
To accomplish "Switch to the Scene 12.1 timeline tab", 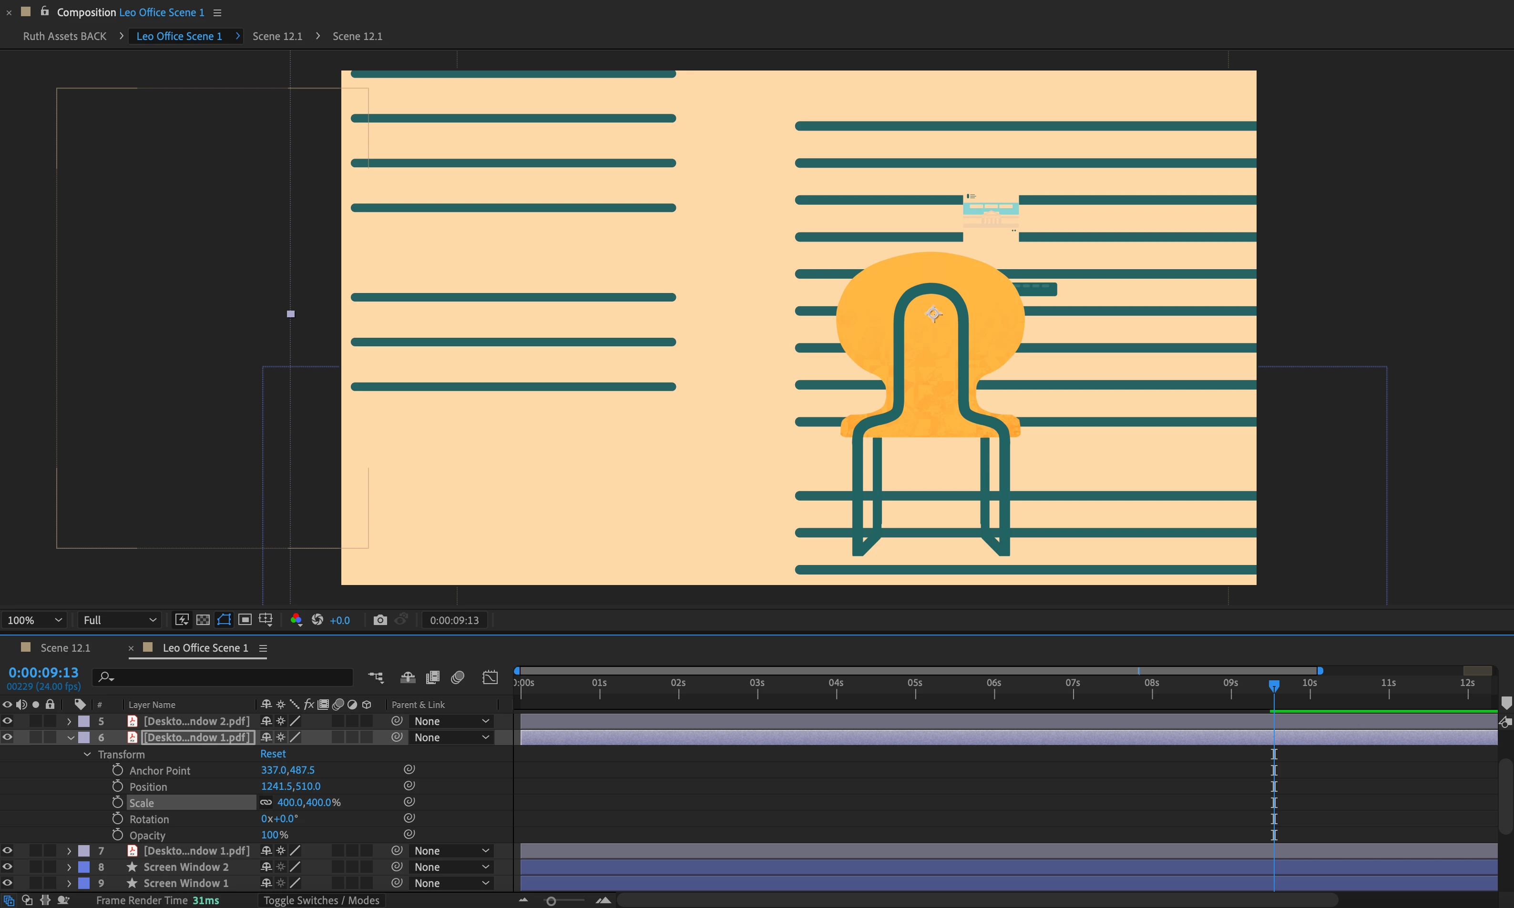I will (65, 648).
